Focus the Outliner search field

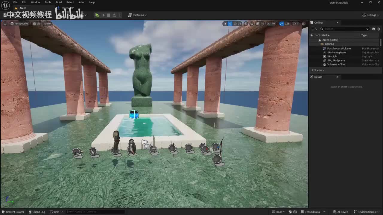click(x=344, y=29)
